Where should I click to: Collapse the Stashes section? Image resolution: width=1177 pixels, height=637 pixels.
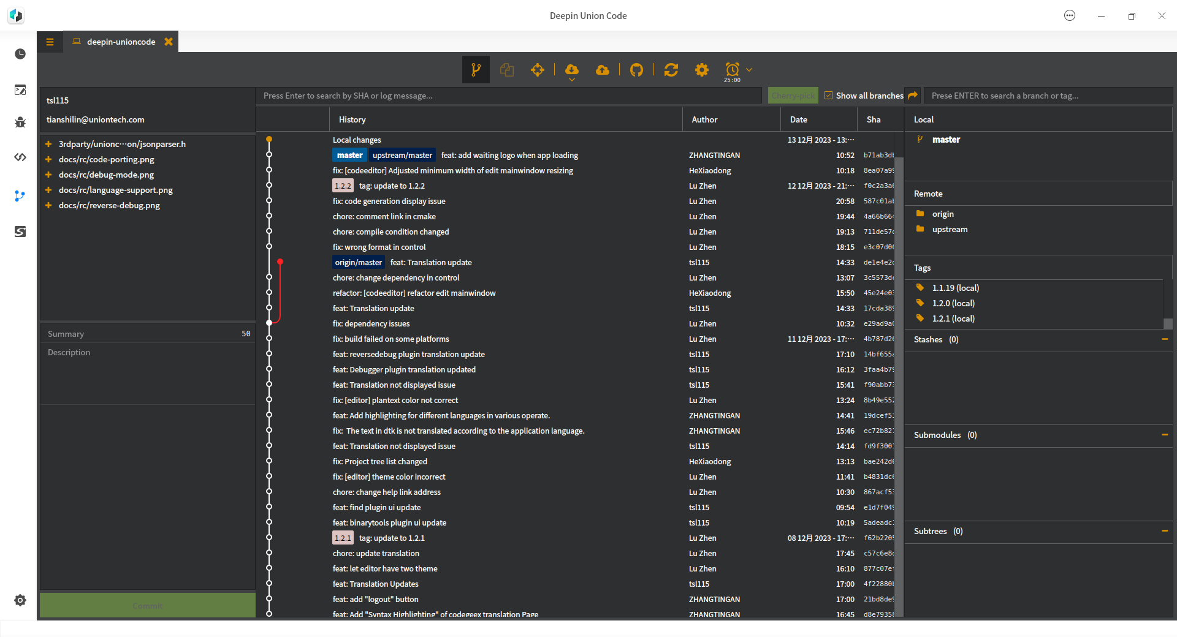tap(1164, 339)
